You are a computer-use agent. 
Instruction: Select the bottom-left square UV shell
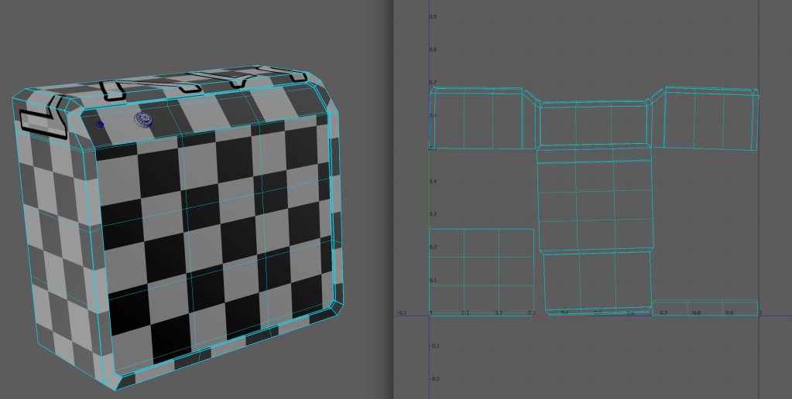tap(482, 271)
